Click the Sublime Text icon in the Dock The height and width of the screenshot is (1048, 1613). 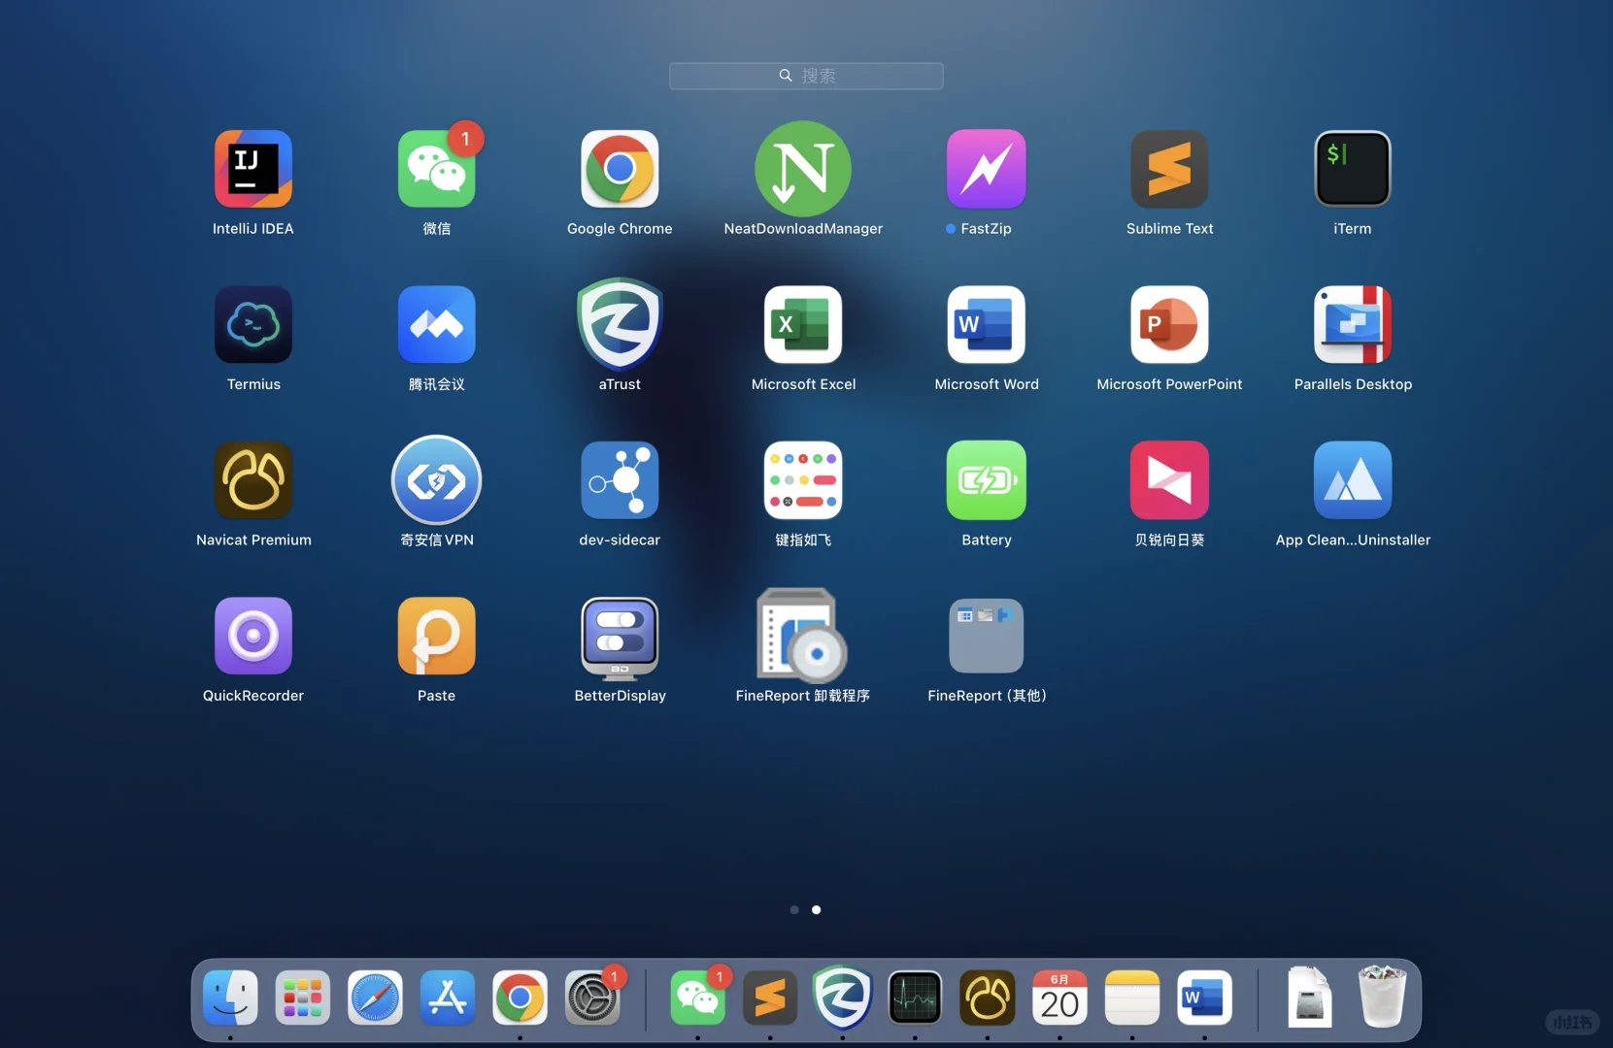point(770,998)
